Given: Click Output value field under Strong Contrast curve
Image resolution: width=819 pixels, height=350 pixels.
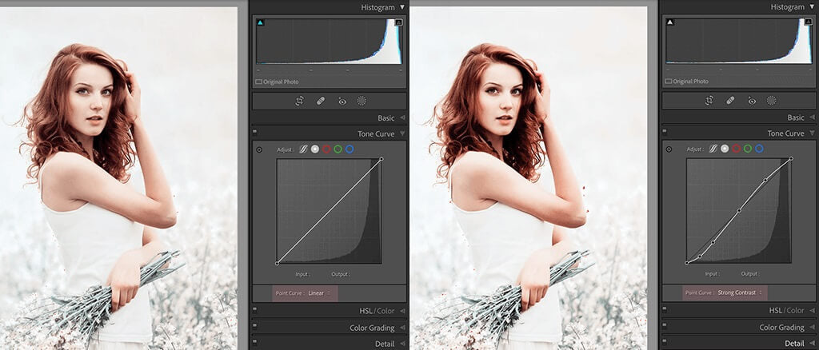Looking at the screenshot, I should click(749, 274).
